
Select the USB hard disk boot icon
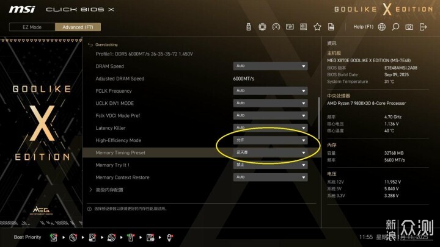click(92, 237)
